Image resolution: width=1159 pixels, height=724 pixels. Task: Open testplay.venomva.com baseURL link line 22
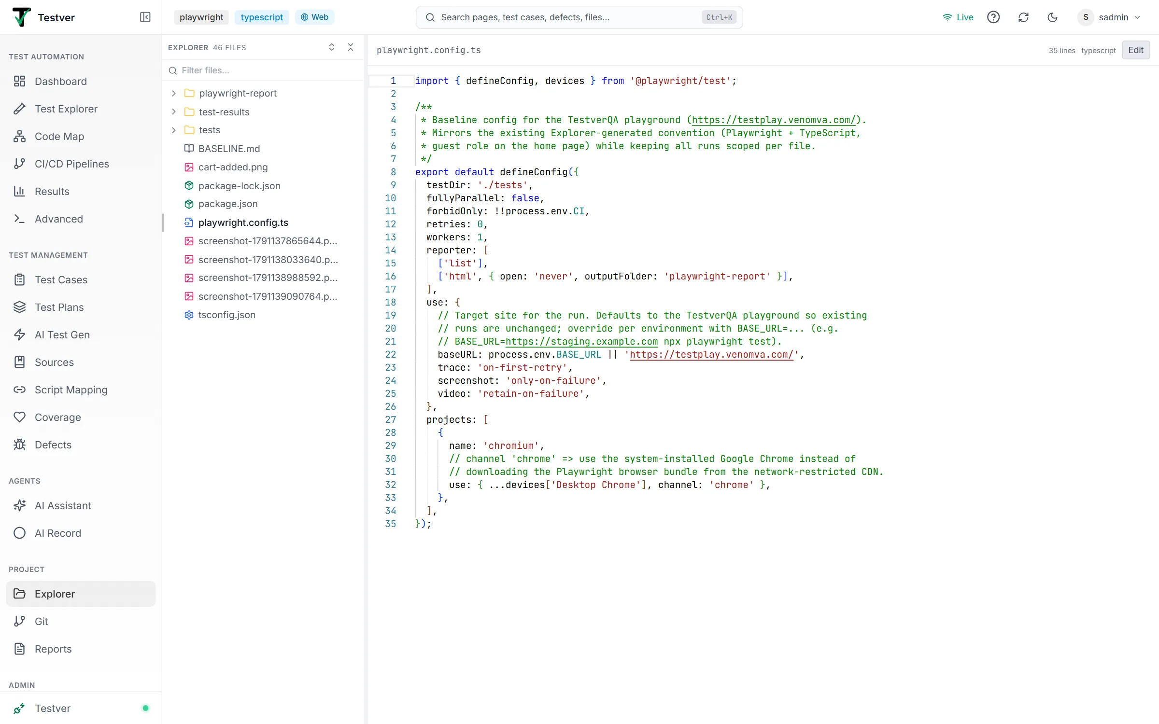click(711, 354)
